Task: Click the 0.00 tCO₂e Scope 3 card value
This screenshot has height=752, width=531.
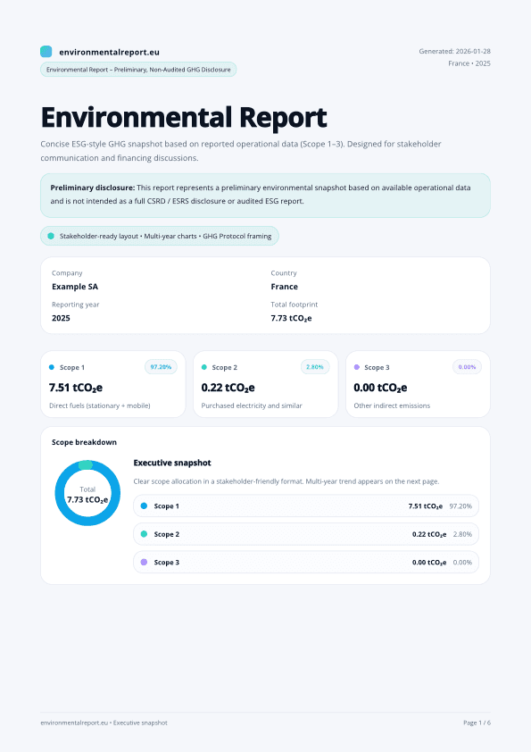Action: point(380,388)
